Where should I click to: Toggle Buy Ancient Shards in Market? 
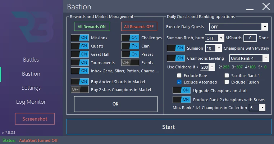80,81
